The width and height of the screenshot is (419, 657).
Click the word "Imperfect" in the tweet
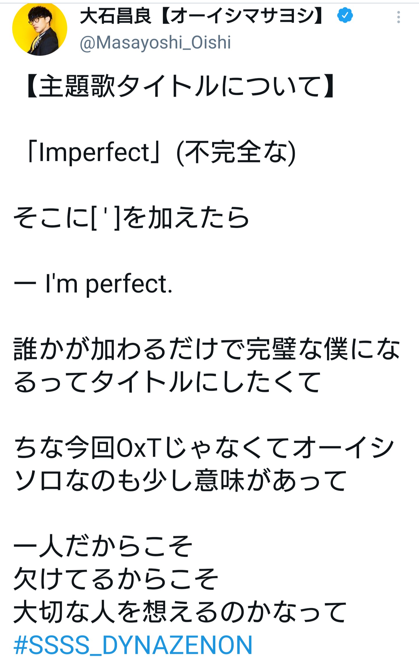[94, 152]
